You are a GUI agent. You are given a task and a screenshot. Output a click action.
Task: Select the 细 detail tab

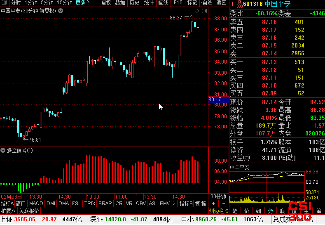click(258, 211)
